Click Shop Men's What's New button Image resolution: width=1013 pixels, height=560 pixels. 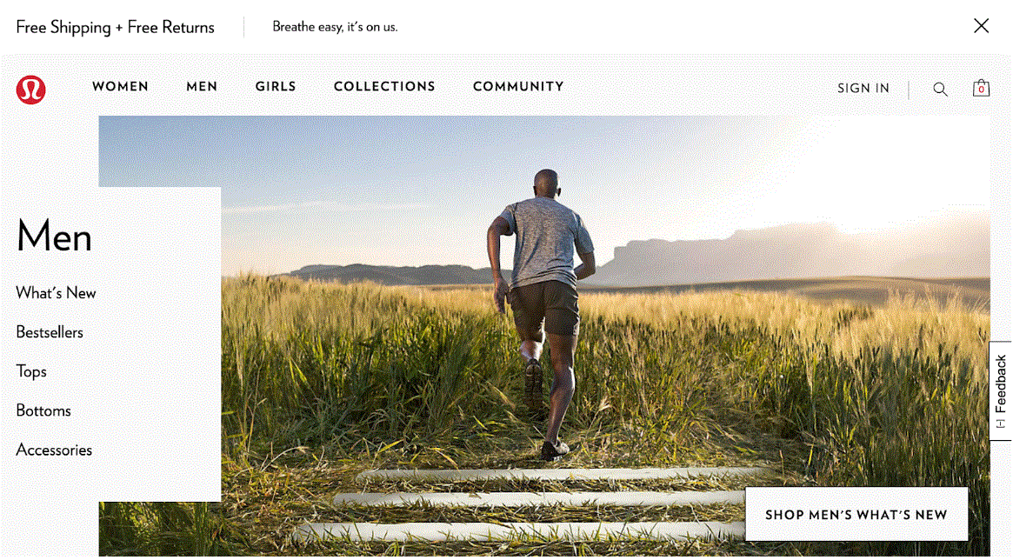pos(856,514)
